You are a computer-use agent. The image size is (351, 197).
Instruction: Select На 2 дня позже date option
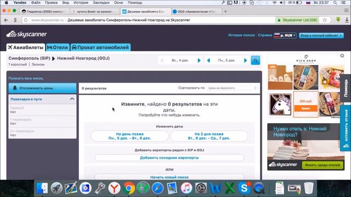[209, 136]
